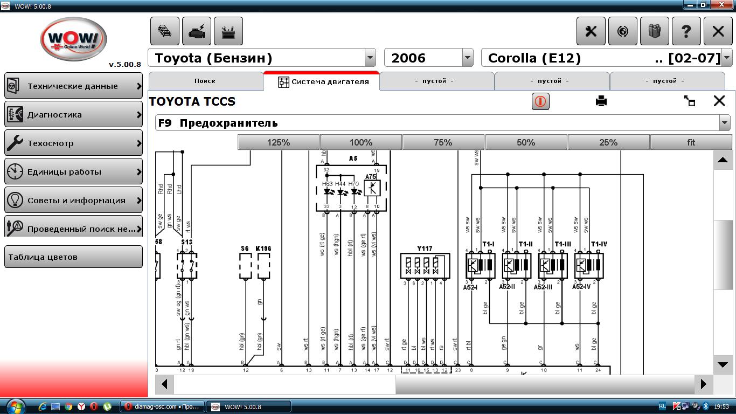Click the S6 component symbol
The image size is (736, 414).
coord(245,265)
